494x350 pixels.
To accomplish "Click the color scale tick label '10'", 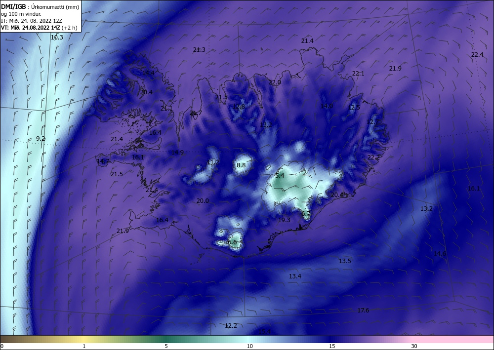I will 249,347.
